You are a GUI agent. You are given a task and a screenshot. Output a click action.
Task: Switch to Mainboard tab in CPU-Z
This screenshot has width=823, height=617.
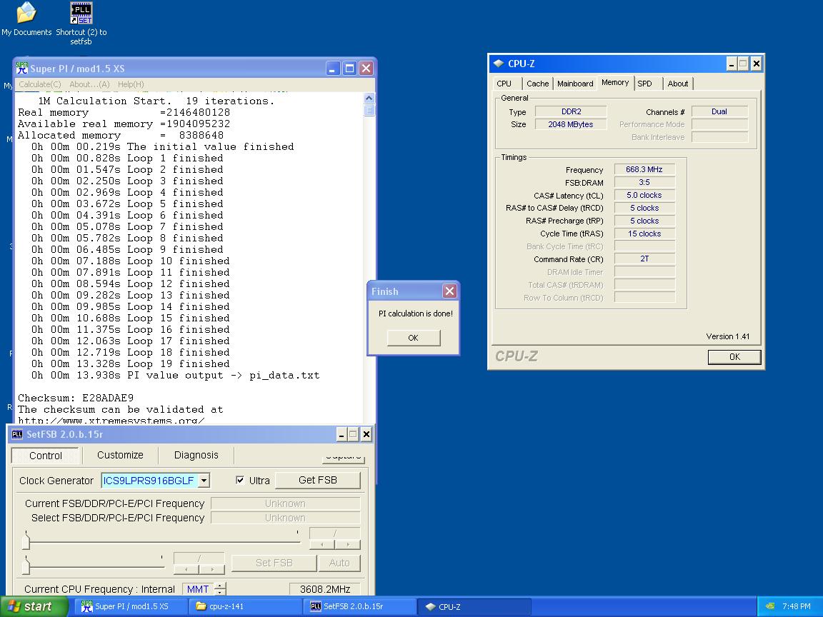pyautogui.click(x=575, y=84)
